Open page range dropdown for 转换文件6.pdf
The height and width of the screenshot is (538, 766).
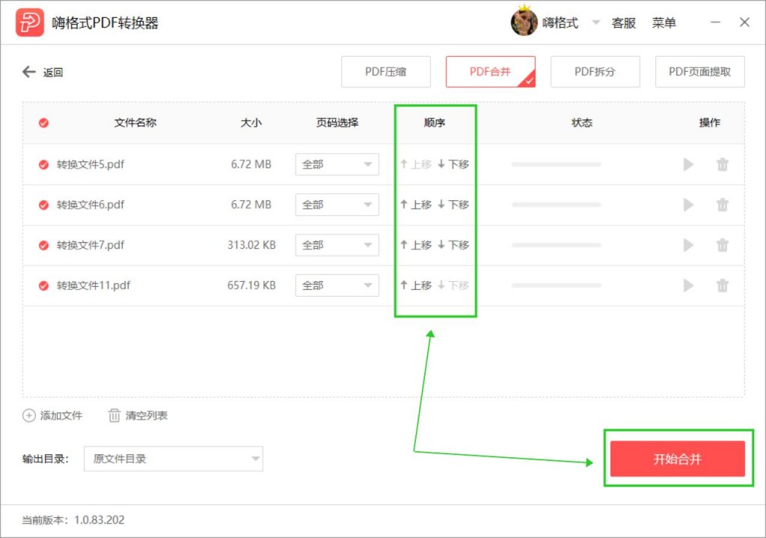[x=337, y=205]
